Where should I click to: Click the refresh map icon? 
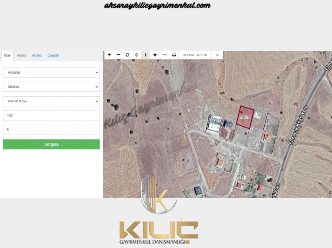coord(127,55)
